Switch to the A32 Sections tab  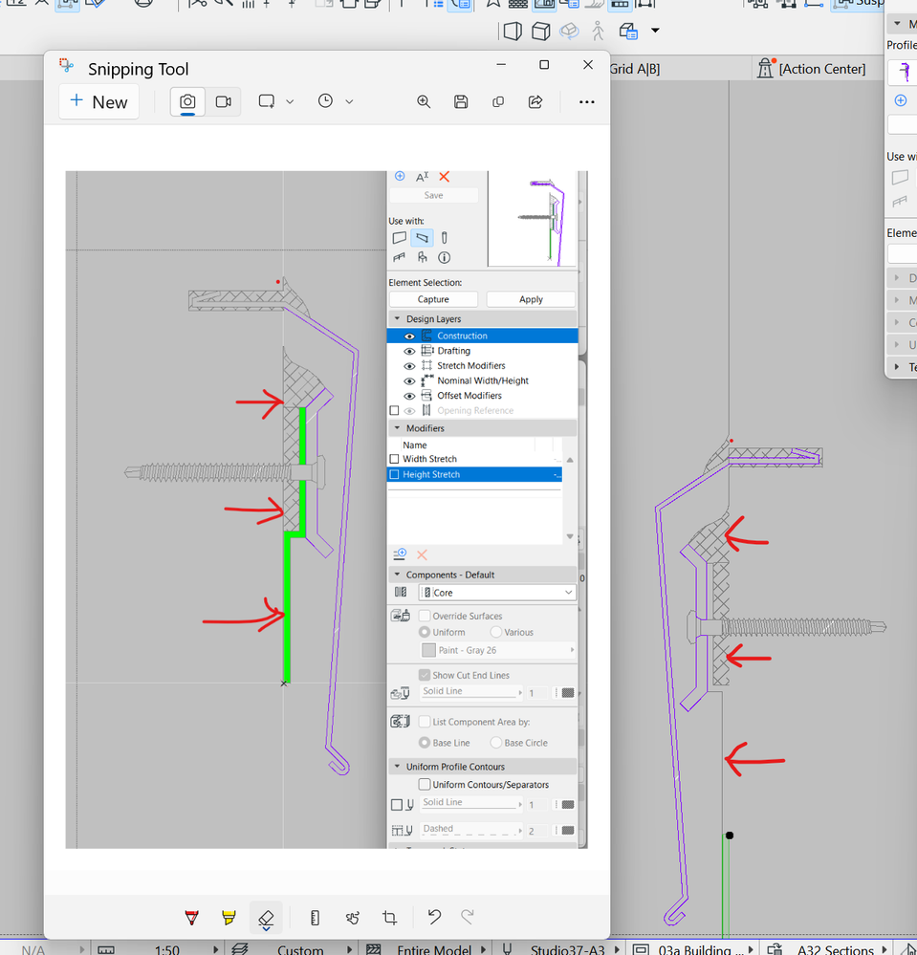click(838, 948)
